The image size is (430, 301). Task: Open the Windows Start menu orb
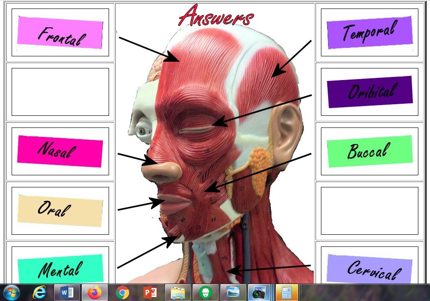11,293
